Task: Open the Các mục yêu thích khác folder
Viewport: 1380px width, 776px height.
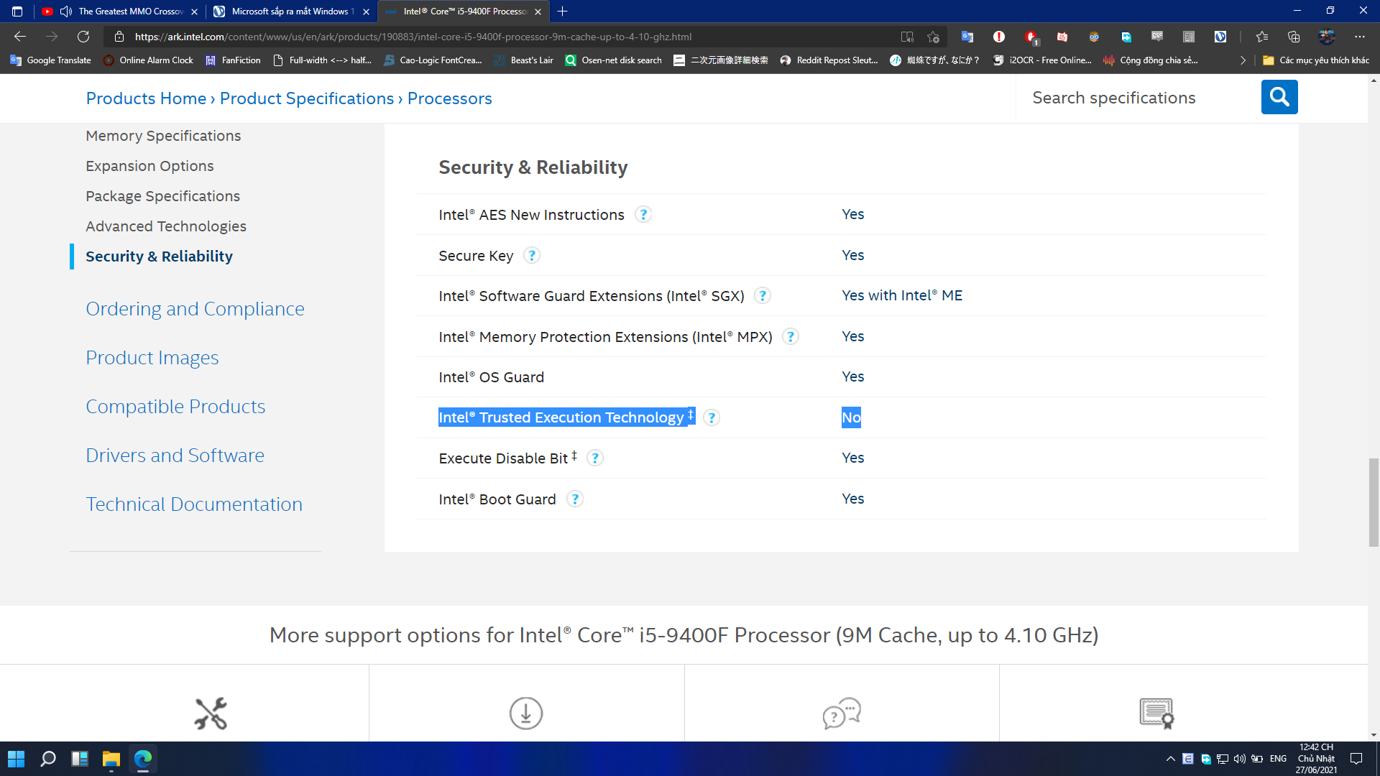Action: click(1316, 60)
